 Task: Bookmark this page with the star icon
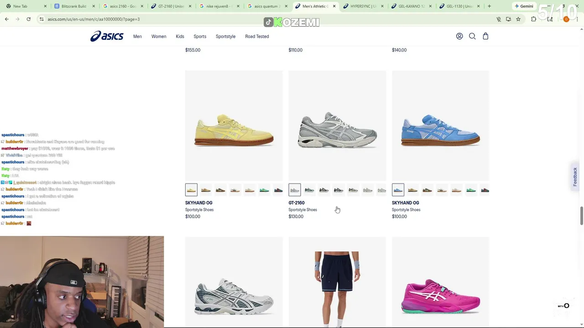pos(518,19)
